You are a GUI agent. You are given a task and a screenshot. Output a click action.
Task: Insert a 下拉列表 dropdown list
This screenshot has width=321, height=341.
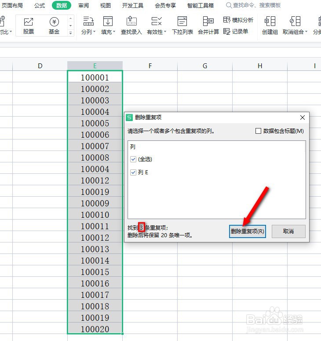click(x=182, y=26)
